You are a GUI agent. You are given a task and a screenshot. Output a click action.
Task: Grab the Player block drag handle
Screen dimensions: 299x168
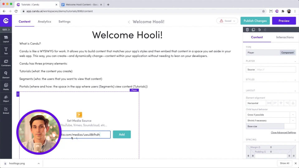[18, 94]
